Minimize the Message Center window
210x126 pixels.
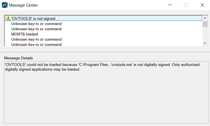click(x=170, y=5)
